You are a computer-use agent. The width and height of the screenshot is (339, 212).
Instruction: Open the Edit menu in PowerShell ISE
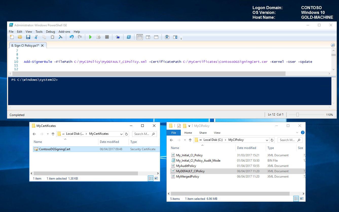(x=20, y=32)
